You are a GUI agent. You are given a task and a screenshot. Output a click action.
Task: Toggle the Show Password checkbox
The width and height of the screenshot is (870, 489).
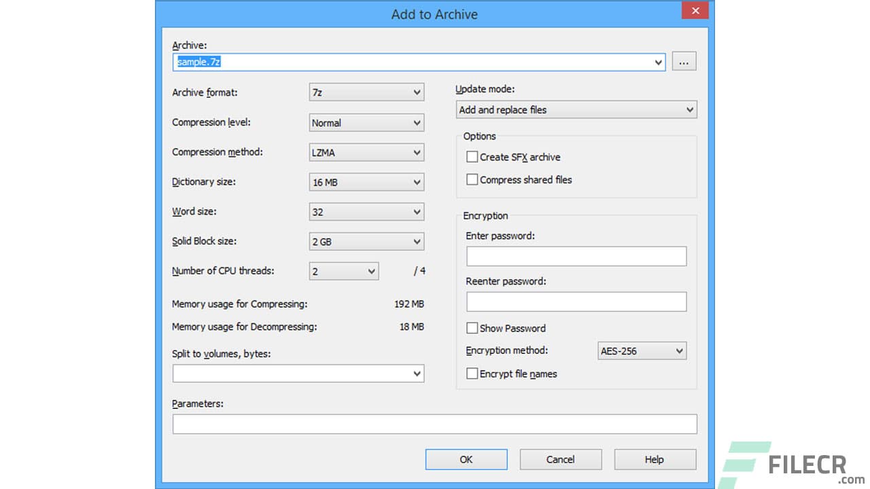coord(472,328)
